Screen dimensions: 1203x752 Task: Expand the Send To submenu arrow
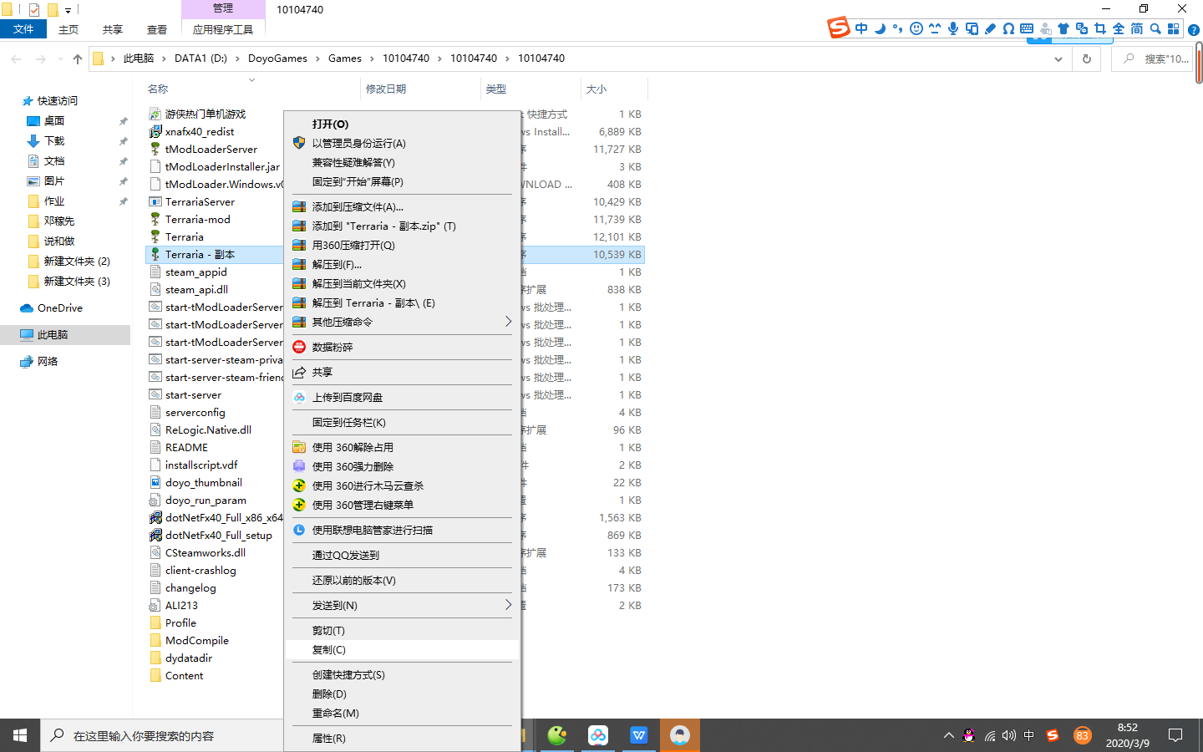coord(508,605)
